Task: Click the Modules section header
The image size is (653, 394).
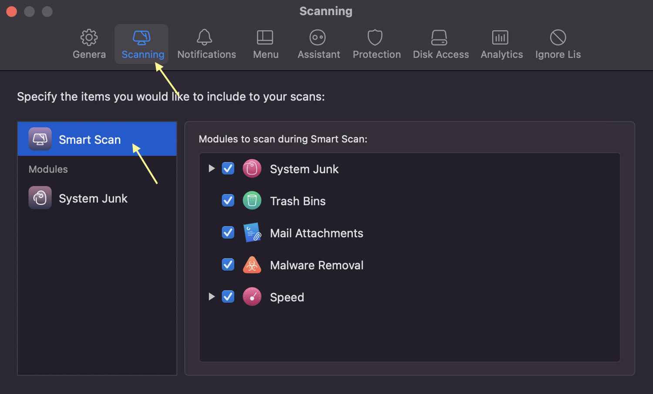Action: (48, 169)
